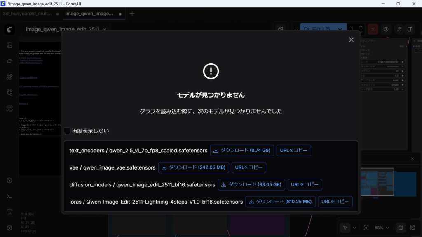The width and height of the screenshot is (422, 237).
Task: Close the missing models dialog
Action: tap(351, 40)
